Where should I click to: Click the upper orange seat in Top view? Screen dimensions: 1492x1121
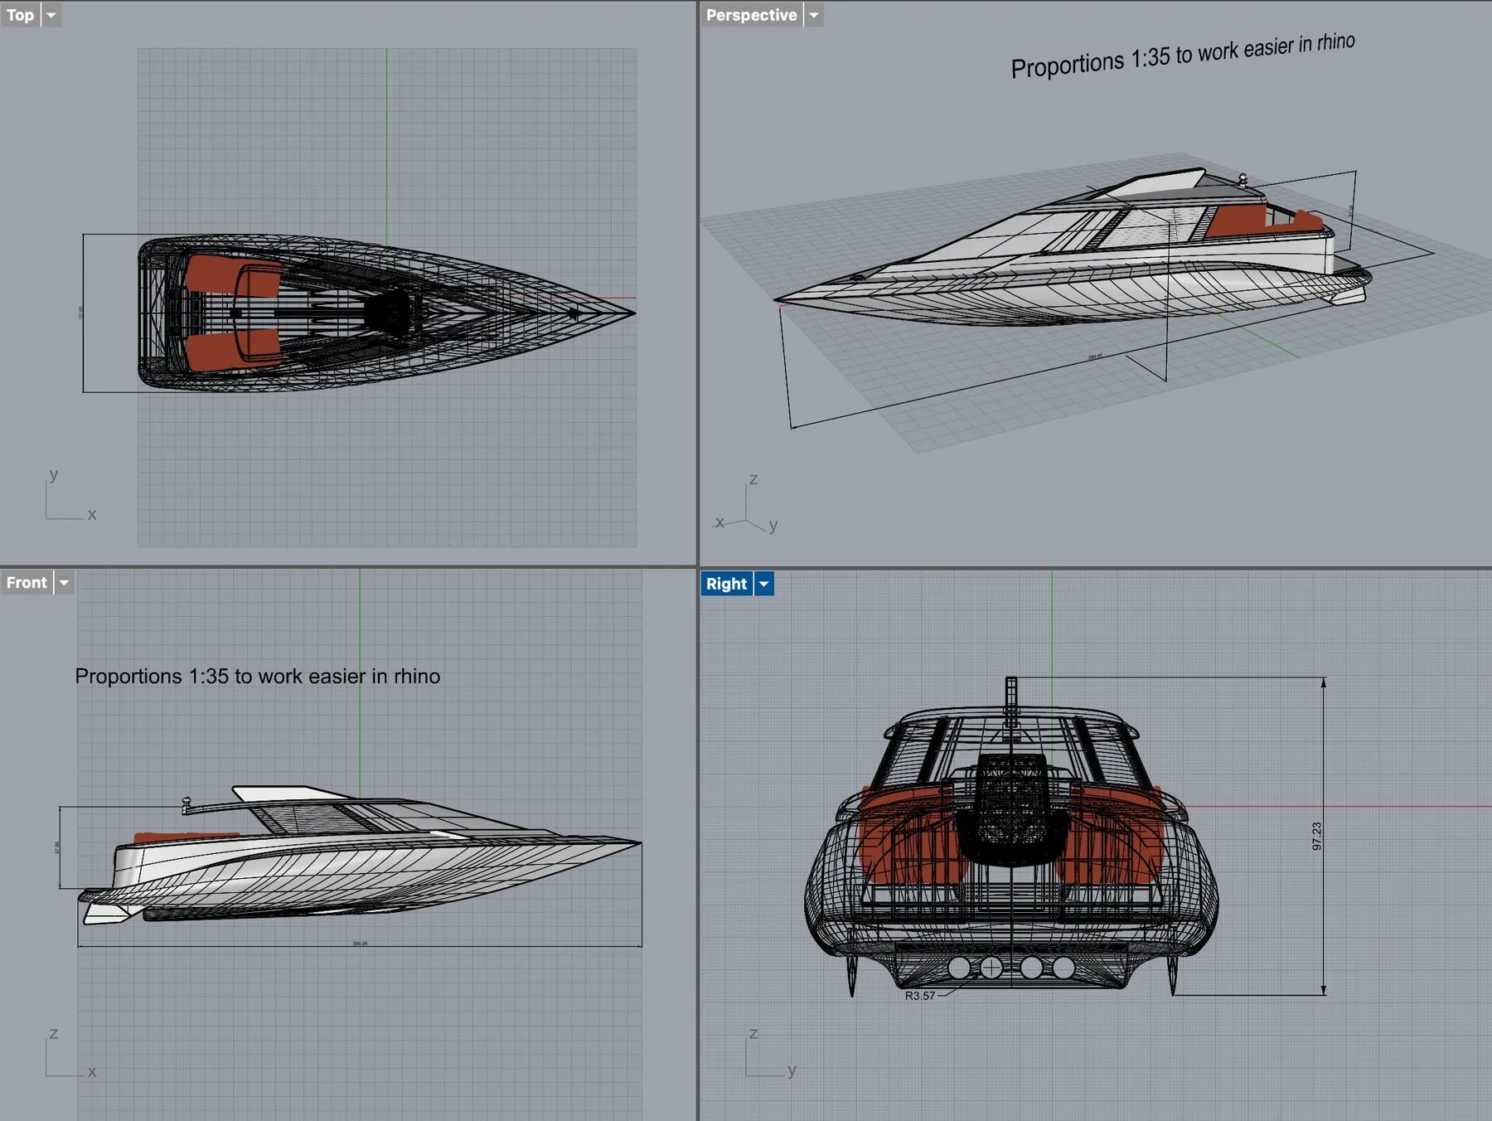(x=234, y=276)
